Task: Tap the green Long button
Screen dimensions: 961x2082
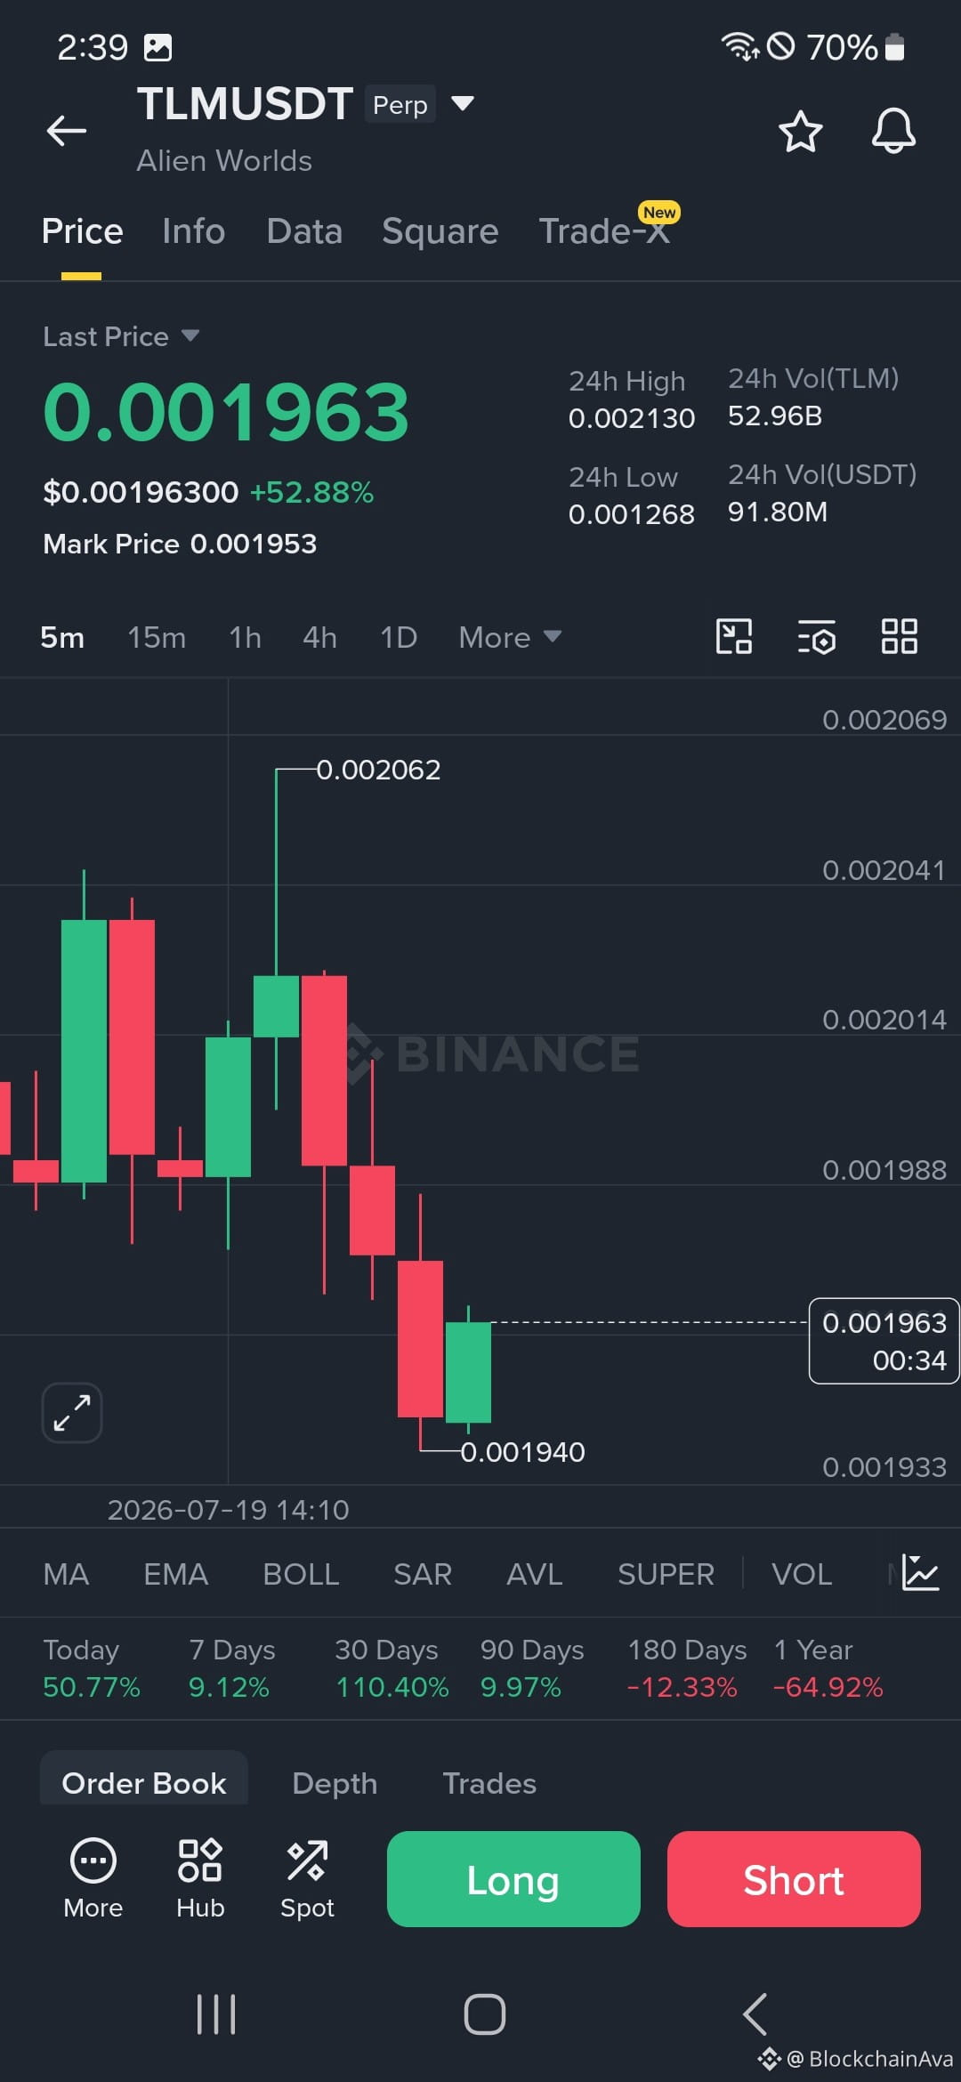Action: [x=513, y=1879]
